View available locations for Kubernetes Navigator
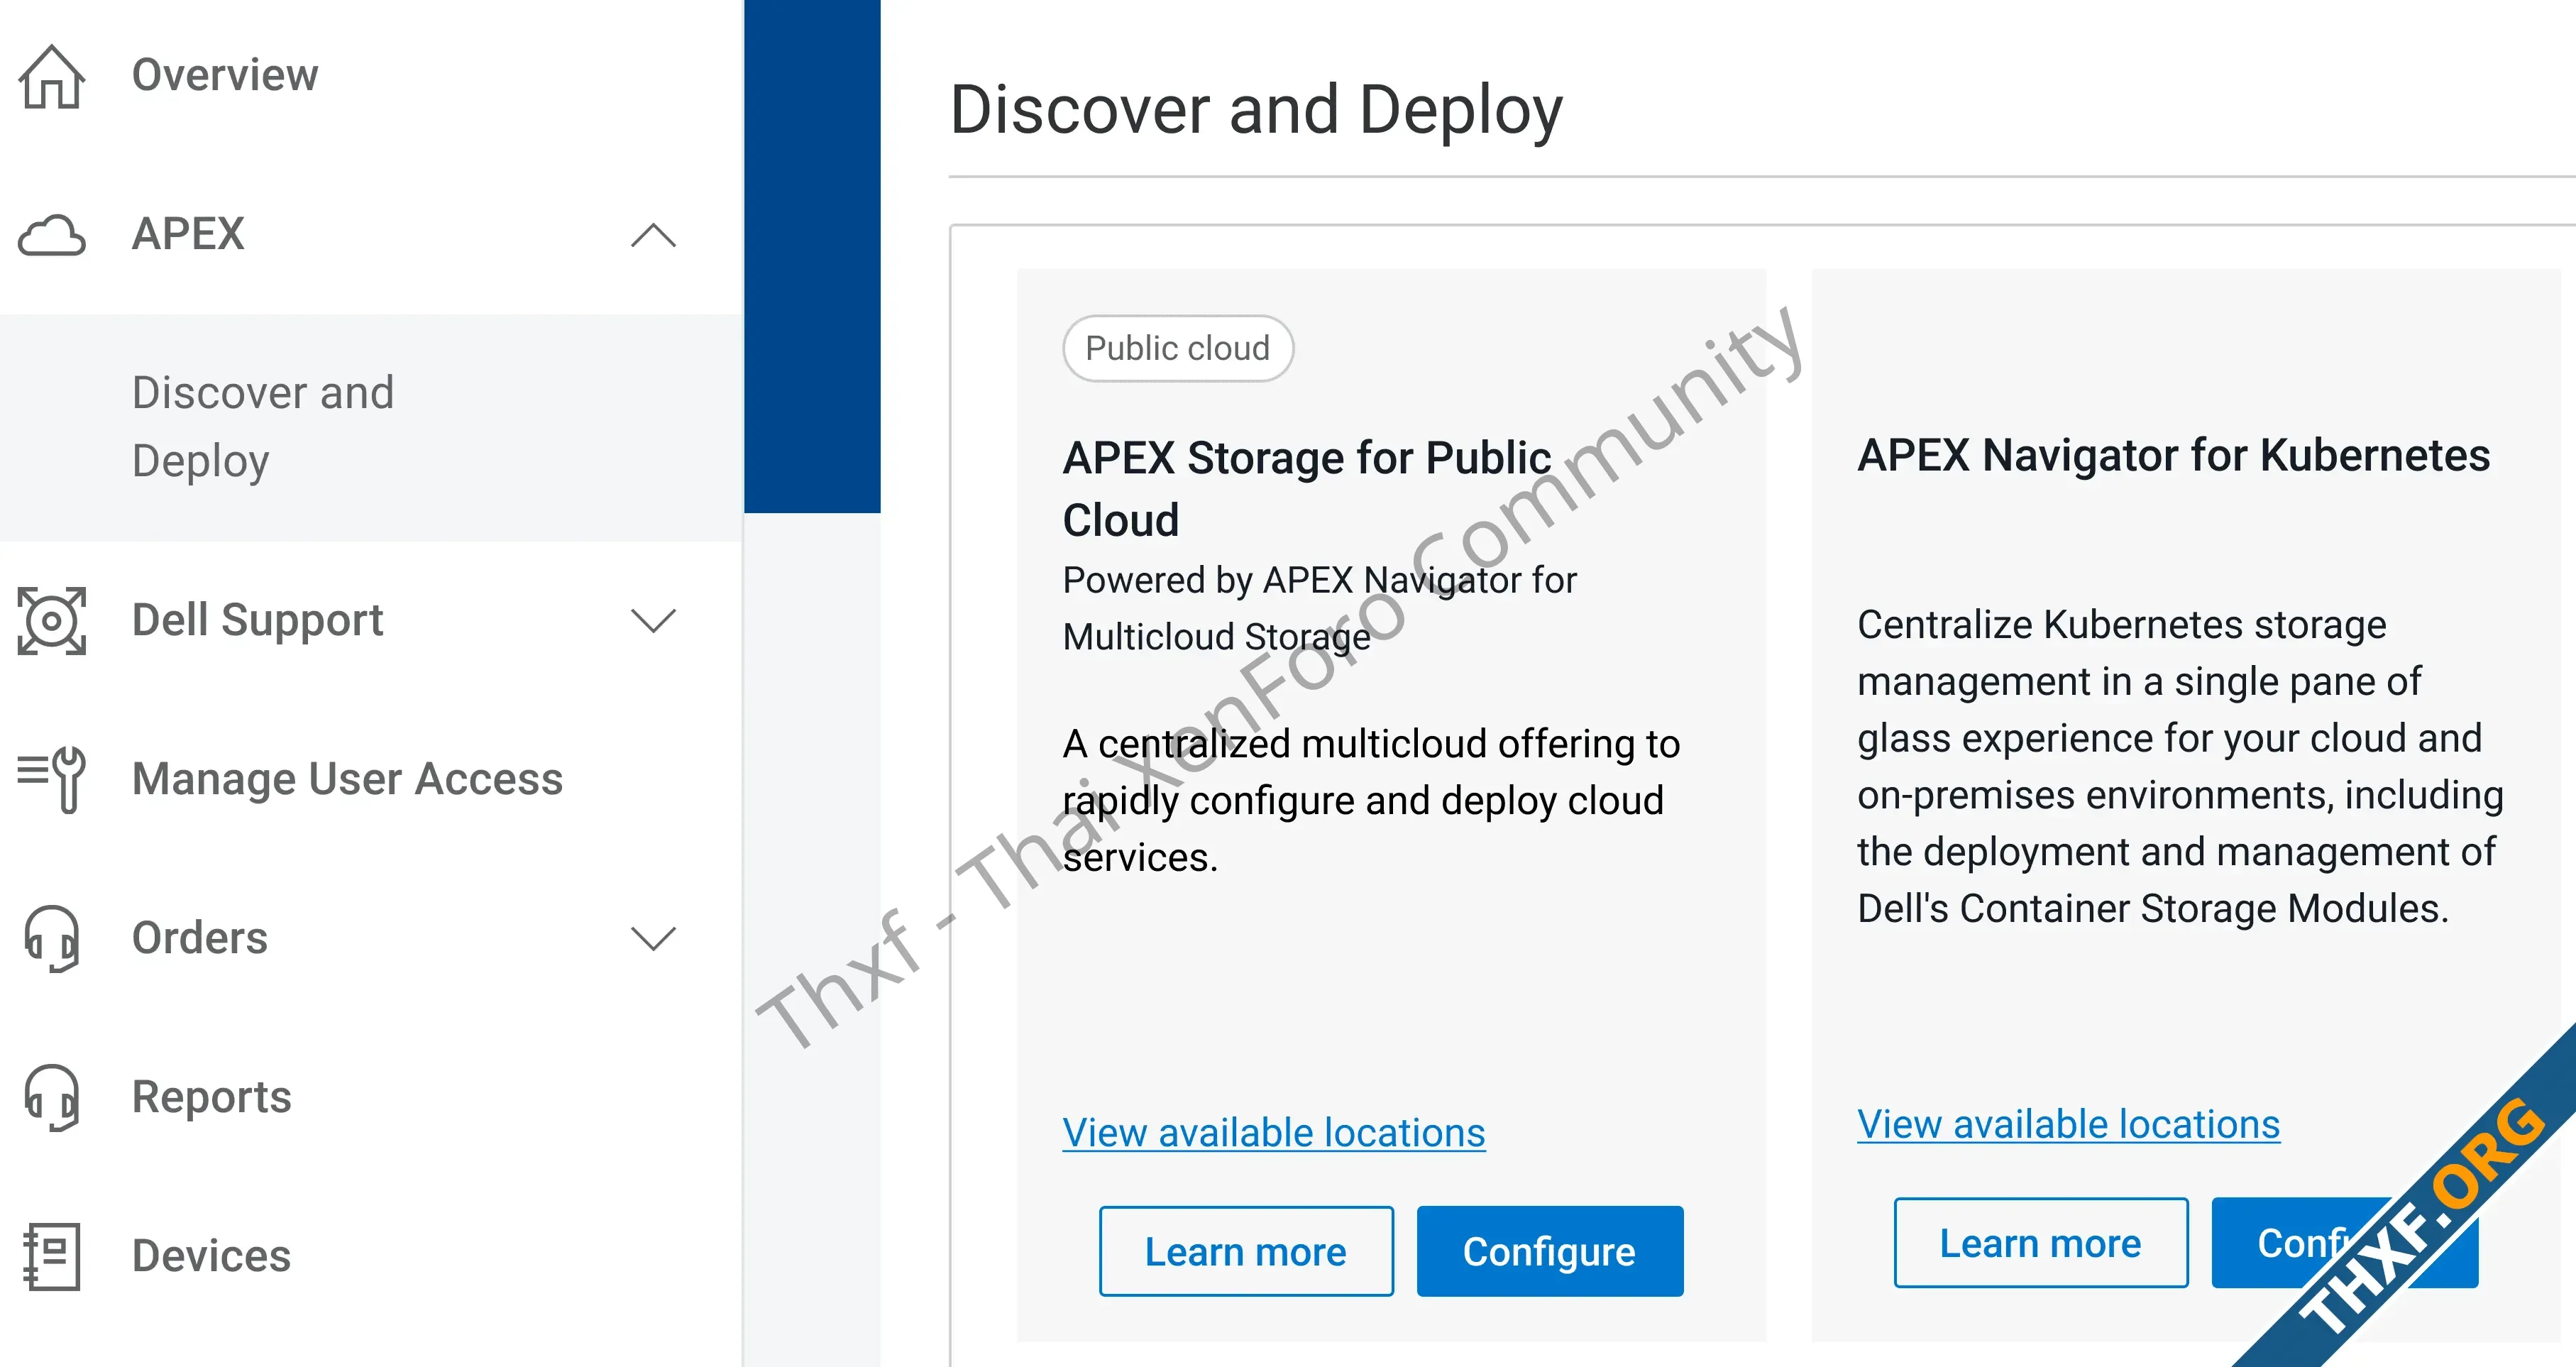Viewport: 2576px width, 1367px height. pyautogui.click(x=2069, y=1125)
